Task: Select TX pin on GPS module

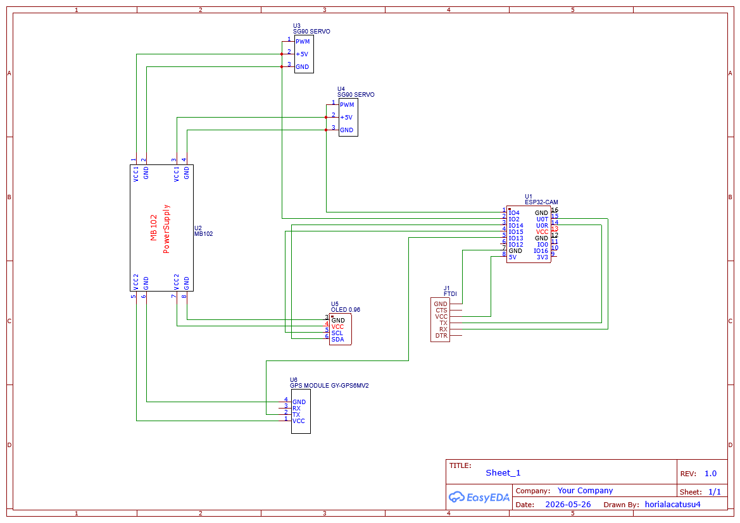Action: click(x=296, y=415)
